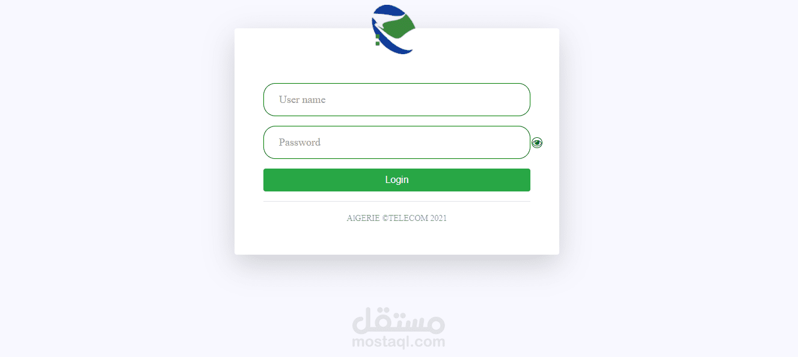Viewport: 798px width, 357px height.
Task: Submit with the green Login button
Action: point(397,179)
